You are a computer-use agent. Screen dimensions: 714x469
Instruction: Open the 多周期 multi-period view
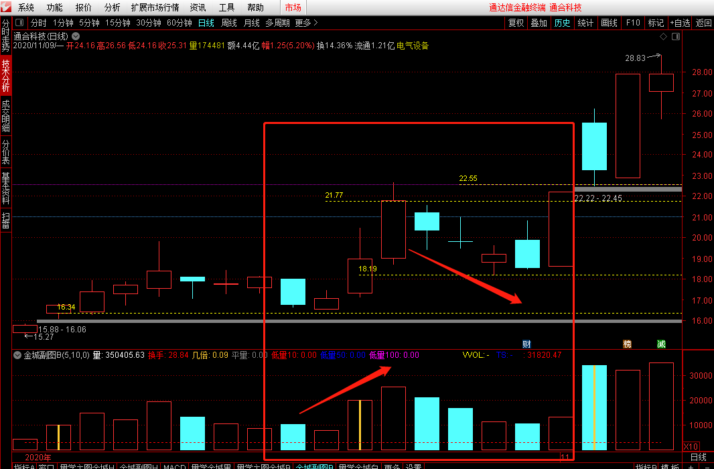pyautogui.click(x=278, y=23)
